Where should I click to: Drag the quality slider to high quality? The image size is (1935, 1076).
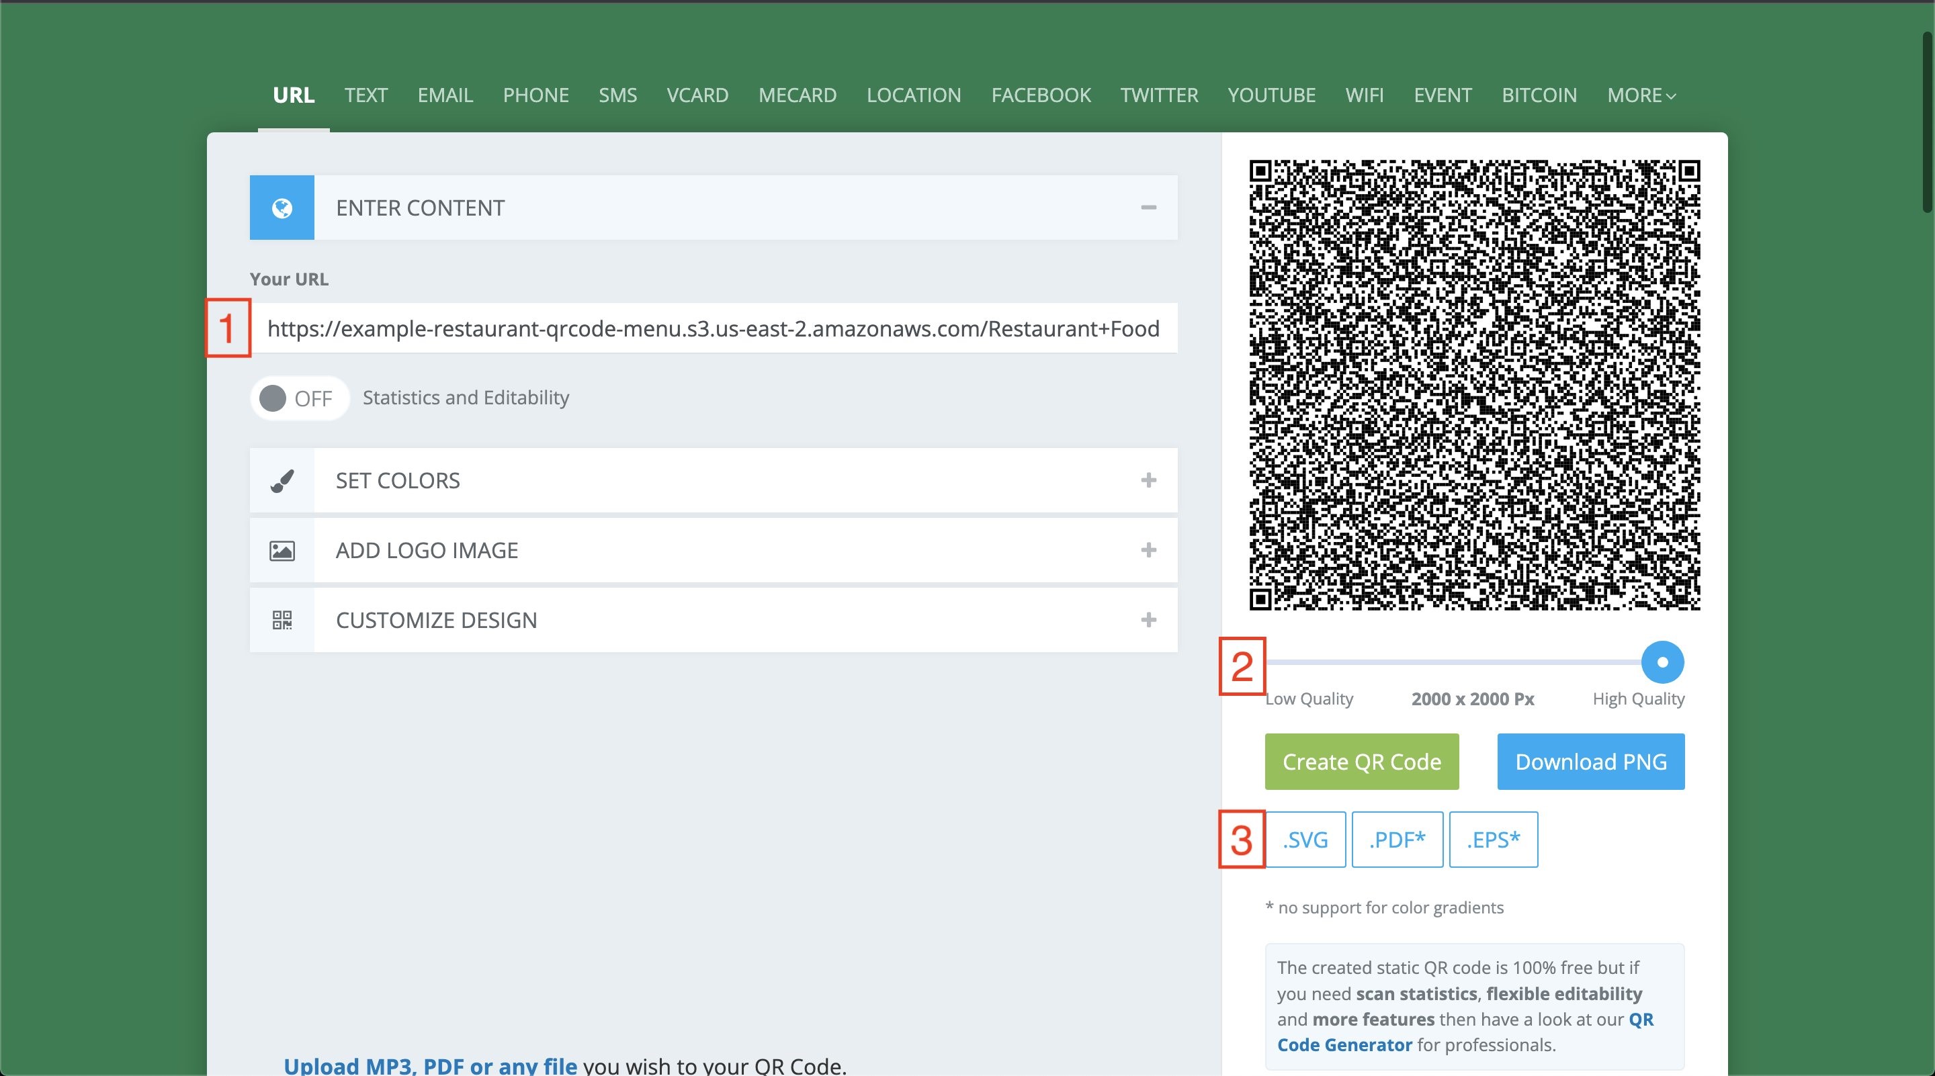[1662, 661]
